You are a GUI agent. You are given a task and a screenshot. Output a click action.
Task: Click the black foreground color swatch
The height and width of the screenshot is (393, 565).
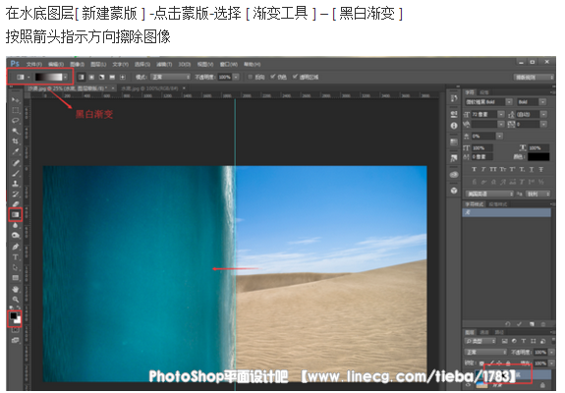point(13,315)
